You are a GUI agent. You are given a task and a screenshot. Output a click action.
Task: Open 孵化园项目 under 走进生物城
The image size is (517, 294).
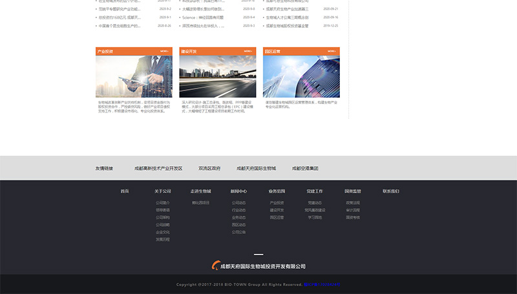pyautogui.click(x=201, y=203)
